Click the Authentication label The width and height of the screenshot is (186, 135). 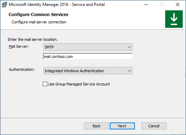[x=22, y=69]
